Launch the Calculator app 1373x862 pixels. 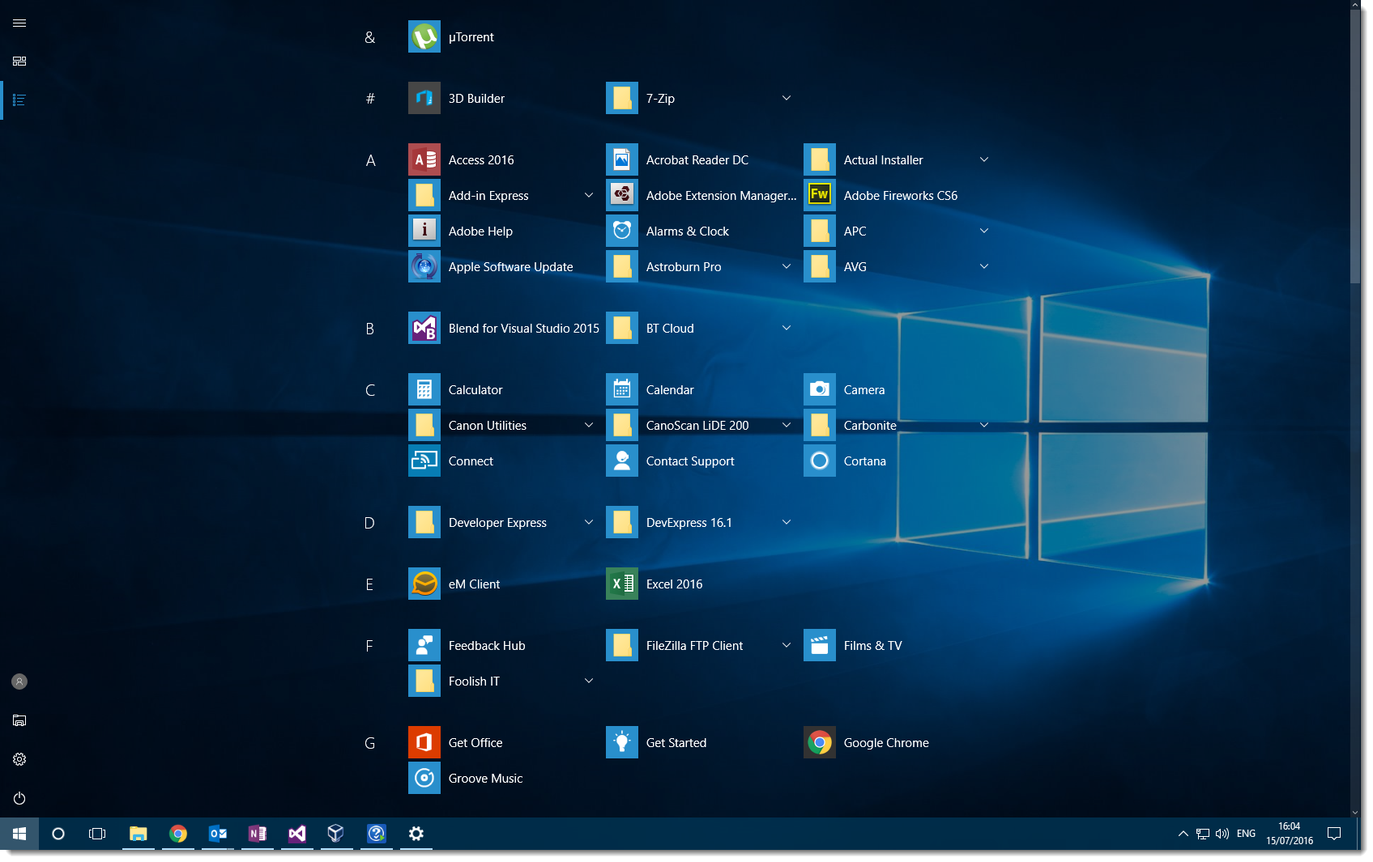(475, 389)
